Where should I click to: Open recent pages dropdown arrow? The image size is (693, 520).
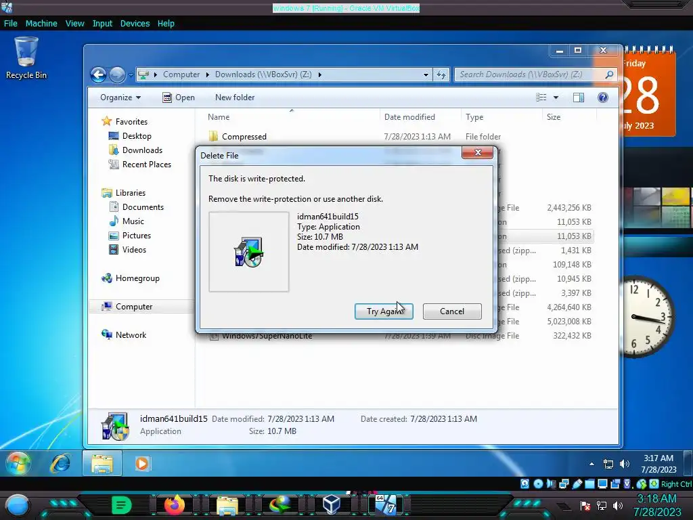(131, 74)
